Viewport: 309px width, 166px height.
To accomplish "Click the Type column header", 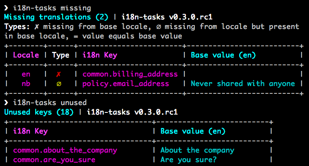I will (x=61, y=55).
